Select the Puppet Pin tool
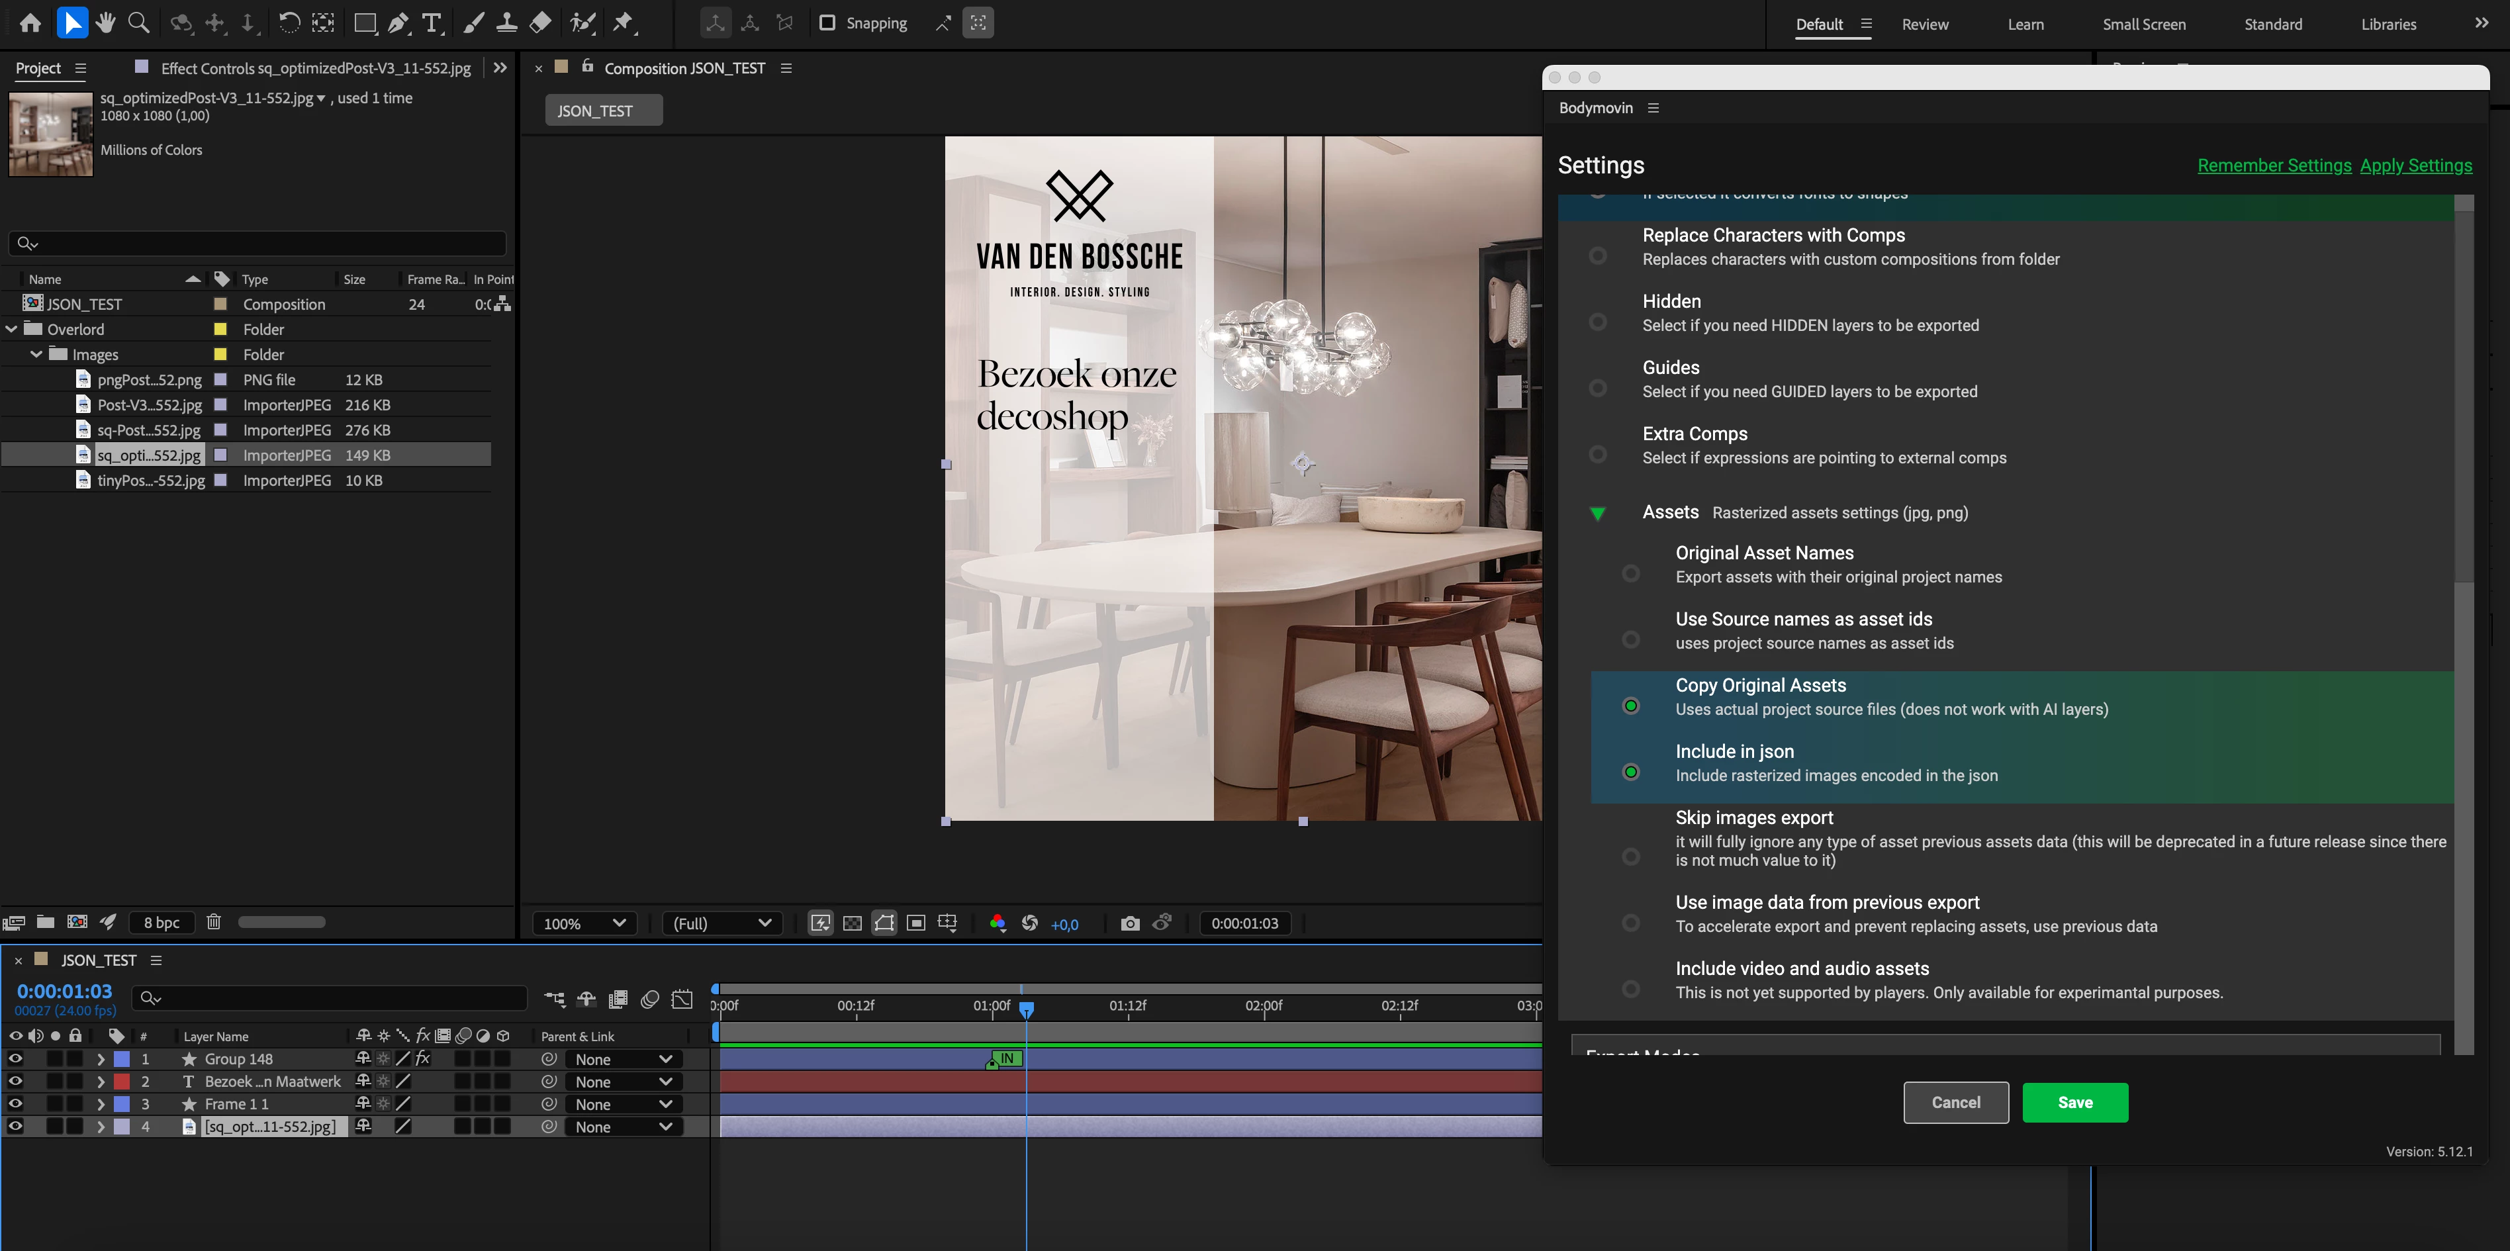This screenshot has height=1251, width=2510. pyautogui.click(x=623, y=23)
